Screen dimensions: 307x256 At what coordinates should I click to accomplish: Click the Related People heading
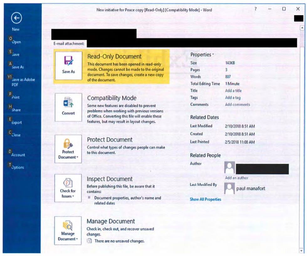(206, 155)
